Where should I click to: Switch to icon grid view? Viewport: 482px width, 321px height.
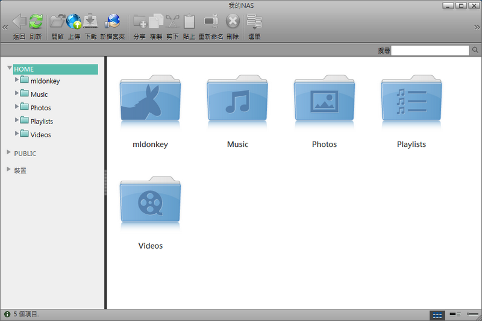click(437, 314)
